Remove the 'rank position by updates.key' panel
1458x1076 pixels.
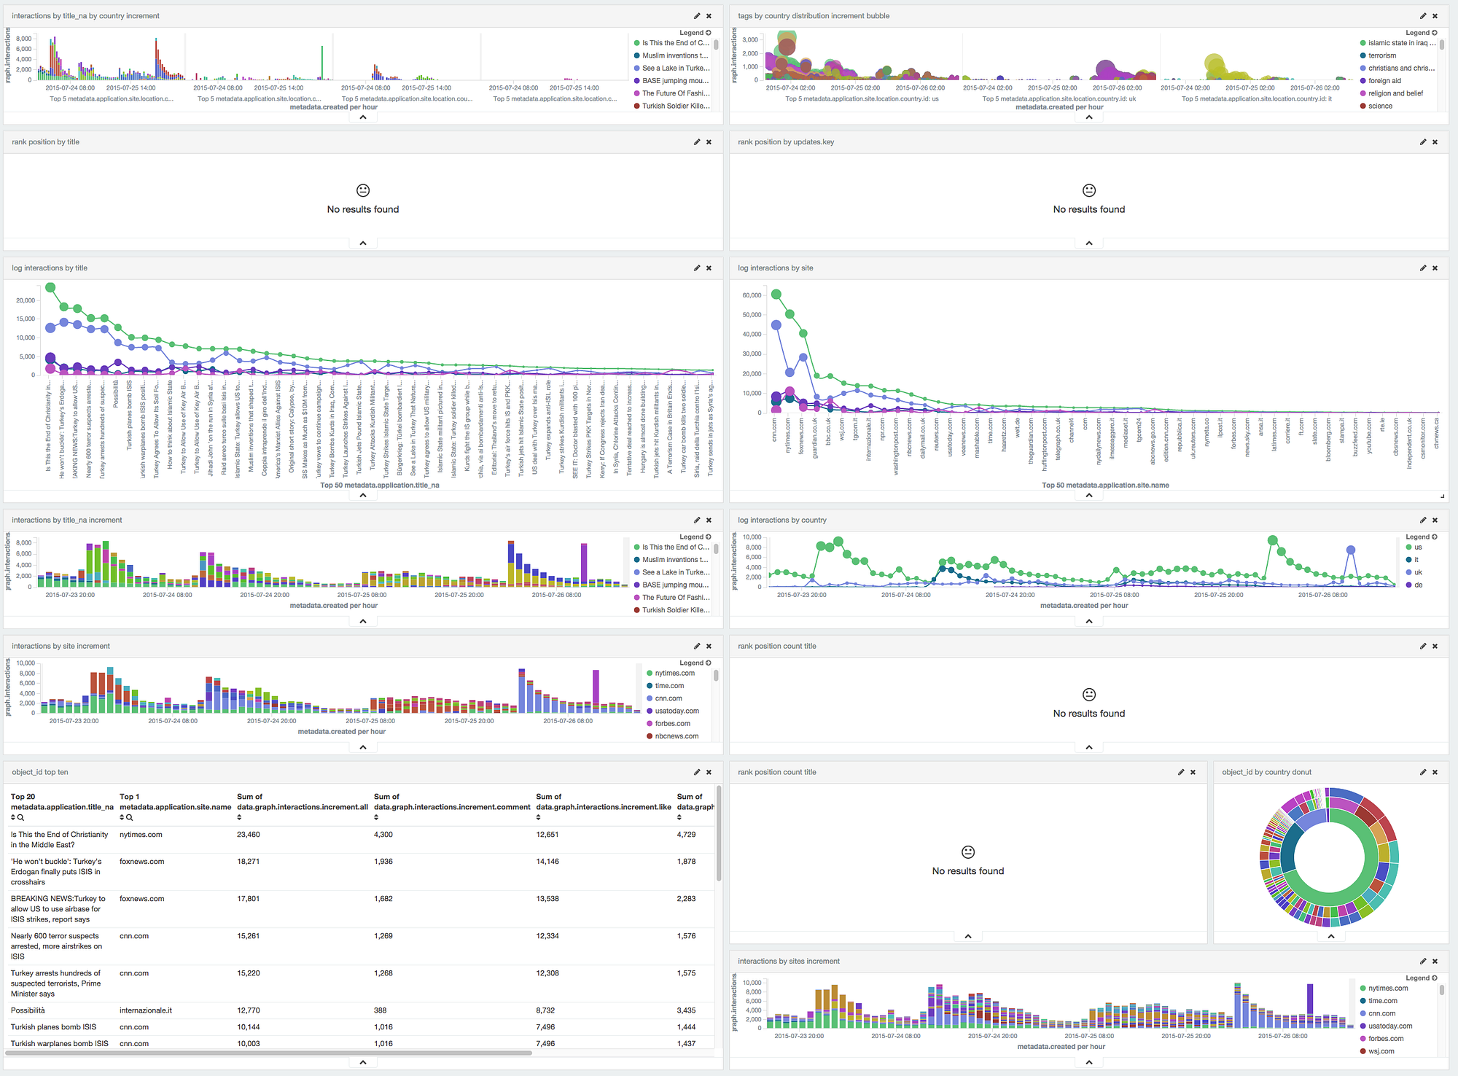pos(1435,142)
